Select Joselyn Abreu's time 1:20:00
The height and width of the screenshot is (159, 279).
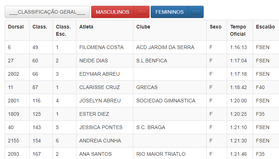click(238, 101)
